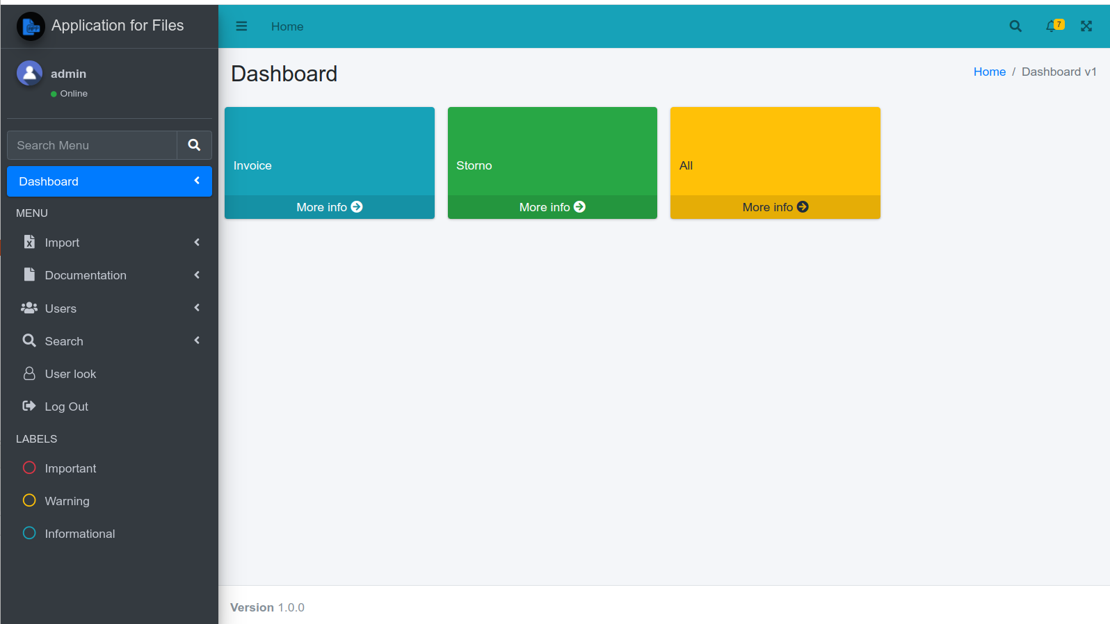The width and height of the screenshot is (1110, 624).
Task: Click the Search menu magnifier icon
Action: click(x=29, y=340)
